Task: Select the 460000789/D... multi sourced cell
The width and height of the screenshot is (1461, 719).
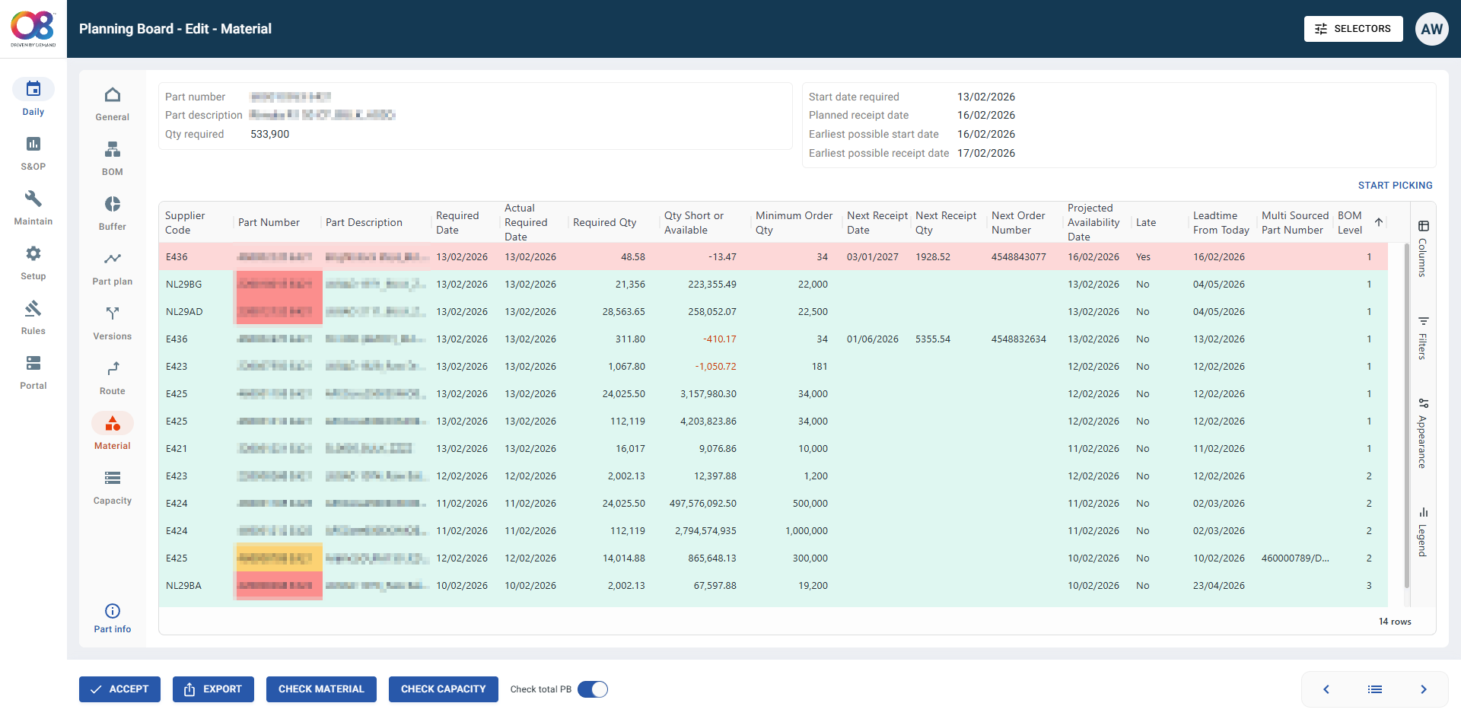Action: tap(1295, 558)
